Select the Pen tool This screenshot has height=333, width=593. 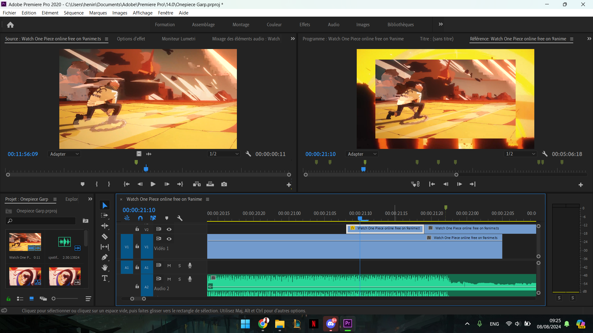coord(105,257)
